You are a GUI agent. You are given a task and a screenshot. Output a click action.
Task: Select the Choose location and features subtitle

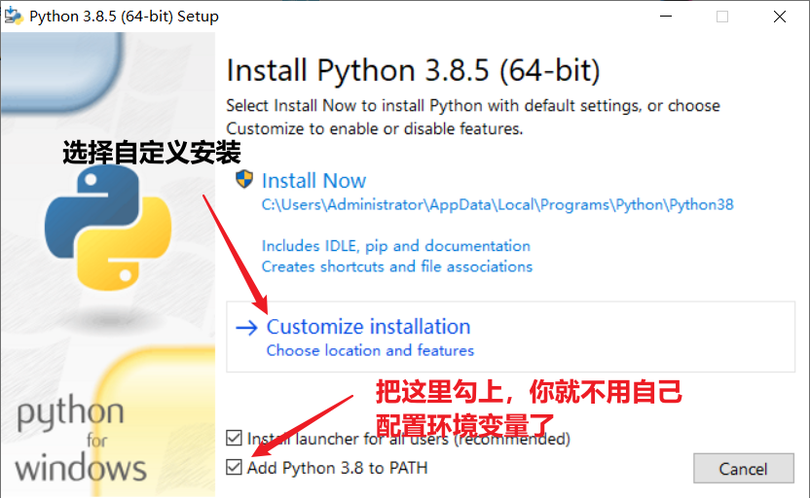coord(370,350)
